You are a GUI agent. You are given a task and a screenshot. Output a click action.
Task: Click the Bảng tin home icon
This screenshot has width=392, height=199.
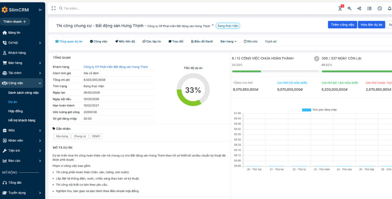tap(5, 33)
